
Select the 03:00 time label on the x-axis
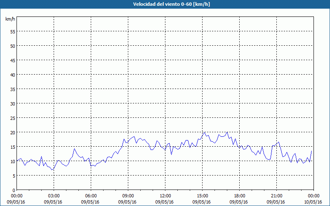click(x=54, y=196)
